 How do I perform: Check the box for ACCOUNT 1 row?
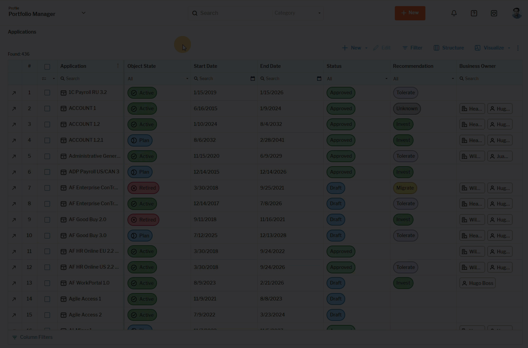(x=47, y=109)
